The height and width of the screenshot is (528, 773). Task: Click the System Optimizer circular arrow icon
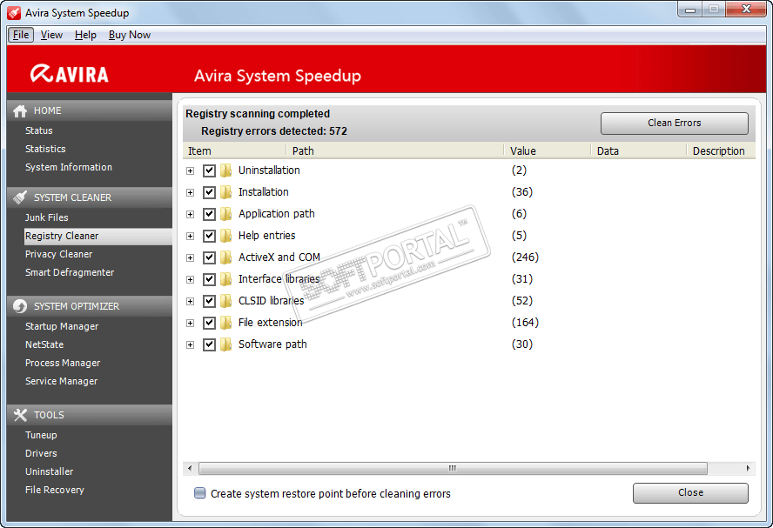coord(20,306)
